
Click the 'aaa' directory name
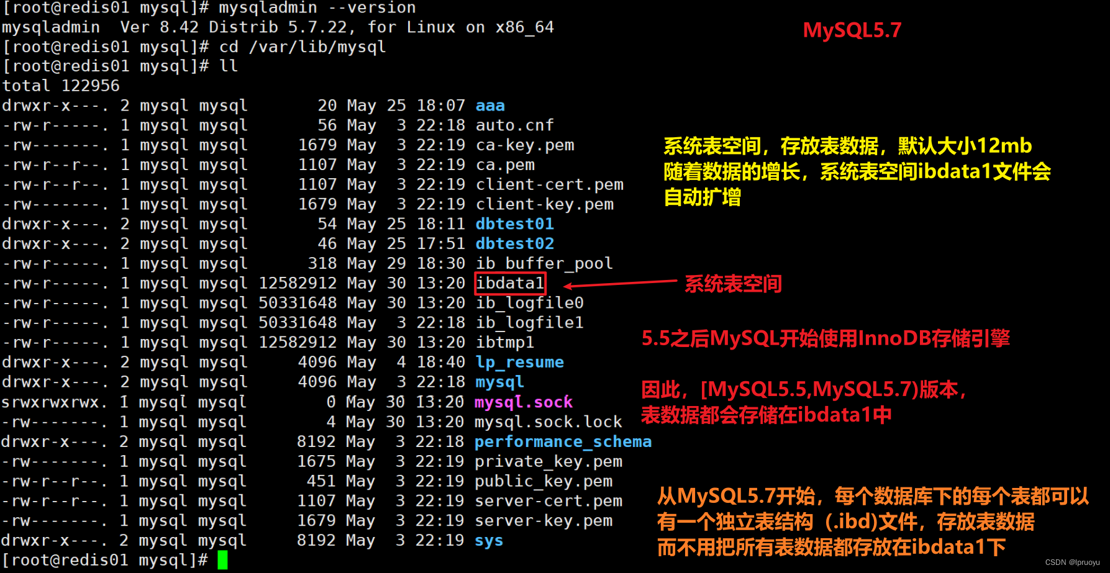click(x=490, y=106)
